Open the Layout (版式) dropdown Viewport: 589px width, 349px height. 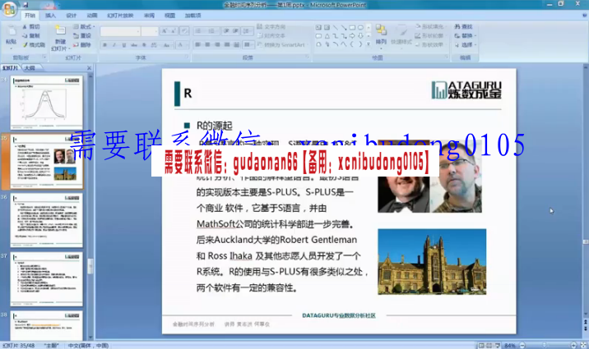click(84, 26)
